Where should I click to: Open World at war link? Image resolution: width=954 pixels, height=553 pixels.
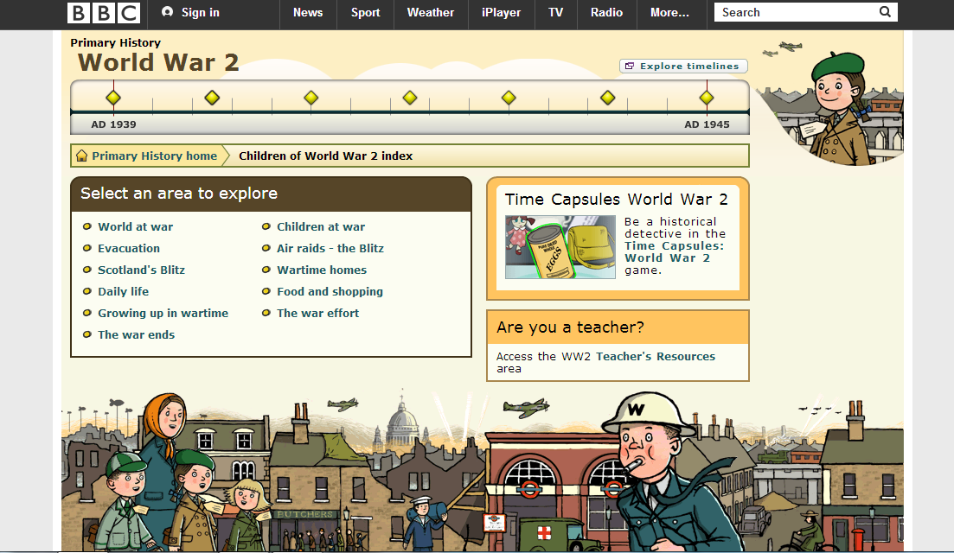136,226
